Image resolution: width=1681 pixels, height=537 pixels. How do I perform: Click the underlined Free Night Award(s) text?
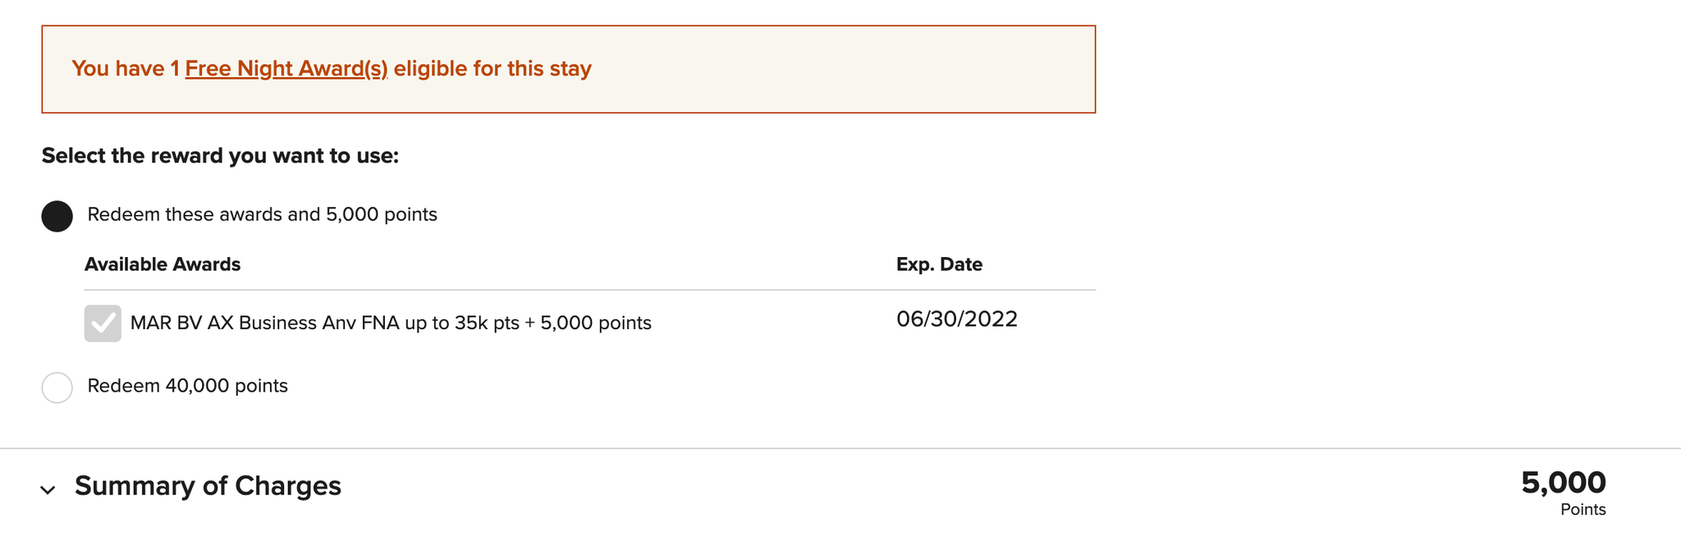286,68
